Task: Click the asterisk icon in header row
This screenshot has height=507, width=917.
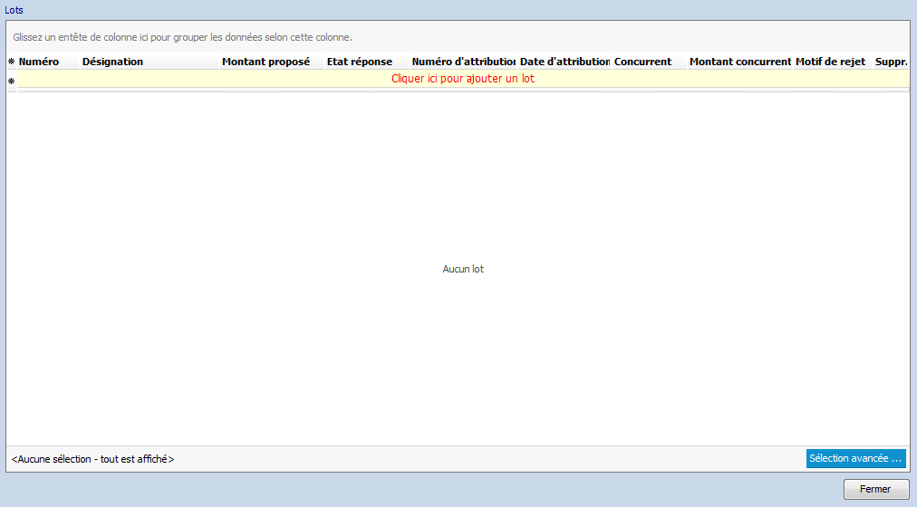Action: (x=11, y=62)
